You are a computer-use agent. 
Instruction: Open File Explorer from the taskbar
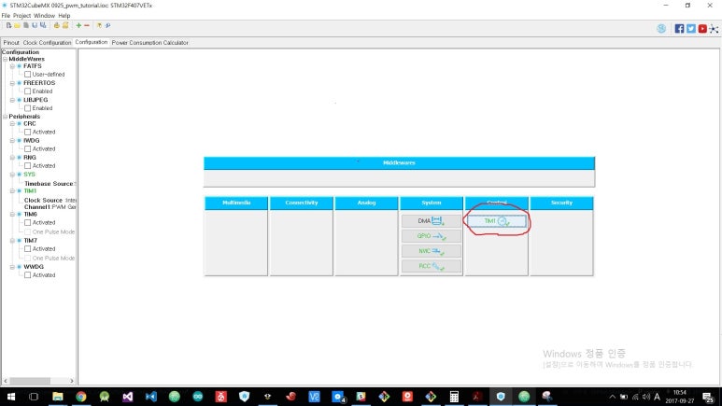click(x=58, y=397)
